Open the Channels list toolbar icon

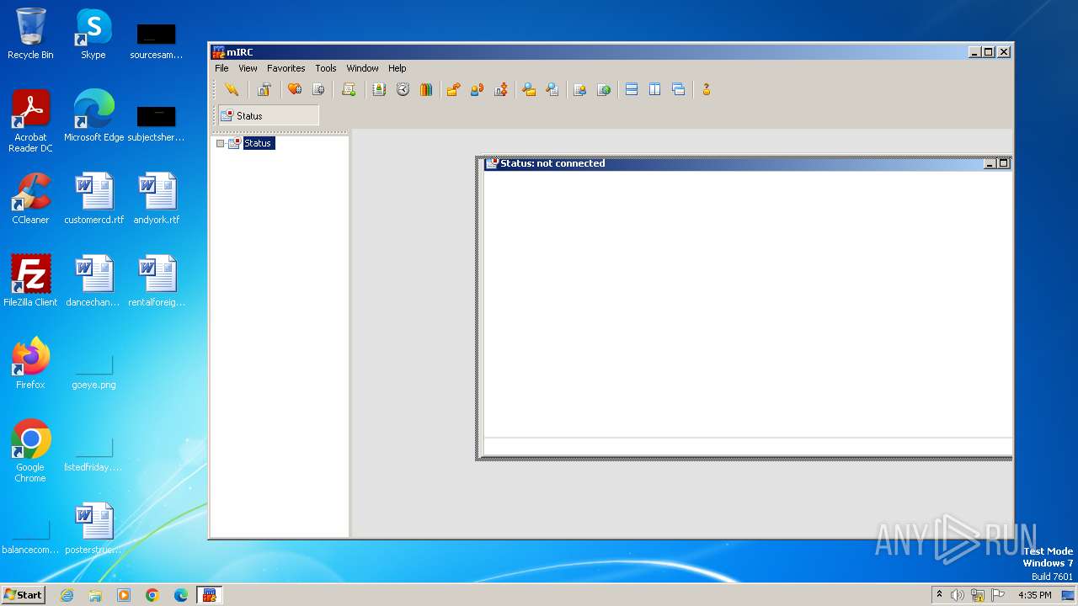(318, 89)
